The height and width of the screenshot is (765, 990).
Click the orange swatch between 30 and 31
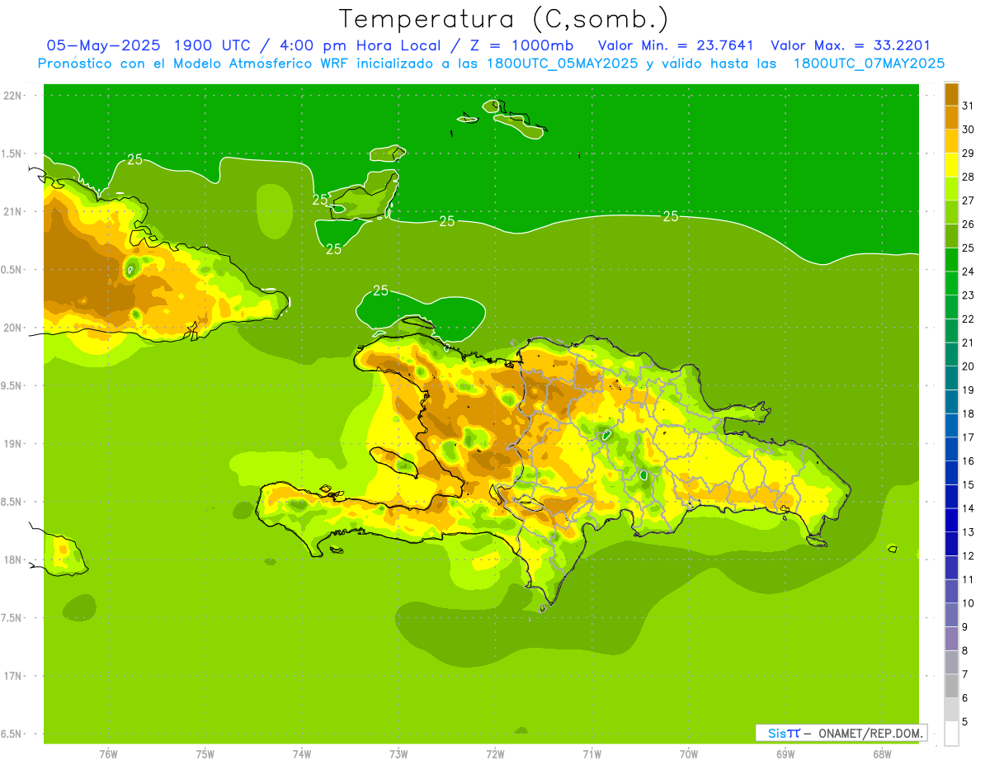point(951,118)
